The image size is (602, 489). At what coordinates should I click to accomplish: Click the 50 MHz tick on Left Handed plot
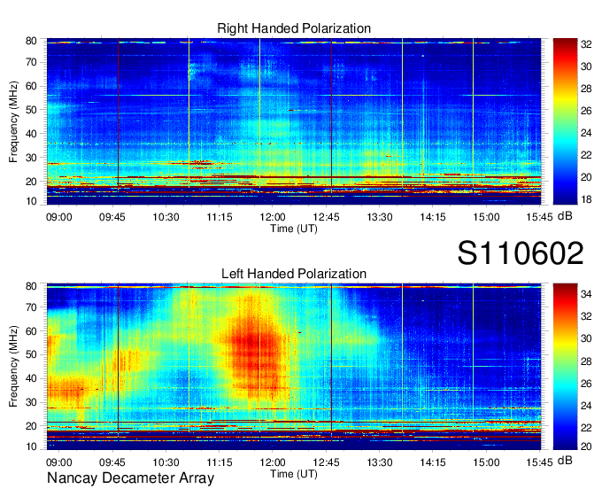coord(31,354)
